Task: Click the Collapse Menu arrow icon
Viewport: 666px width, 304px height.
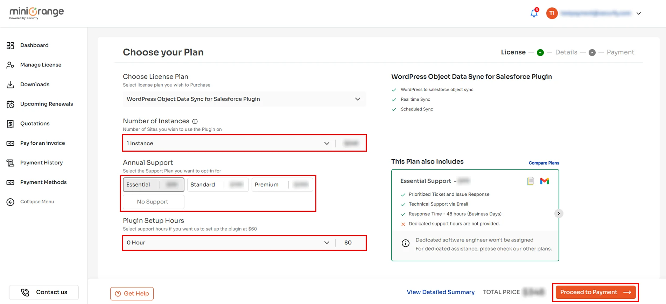Action: [10, 202]
